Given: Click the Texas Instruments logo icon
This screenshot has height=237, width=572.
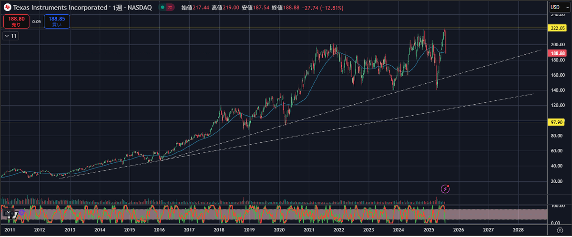Looking at the screenshot, I should 7,8.
